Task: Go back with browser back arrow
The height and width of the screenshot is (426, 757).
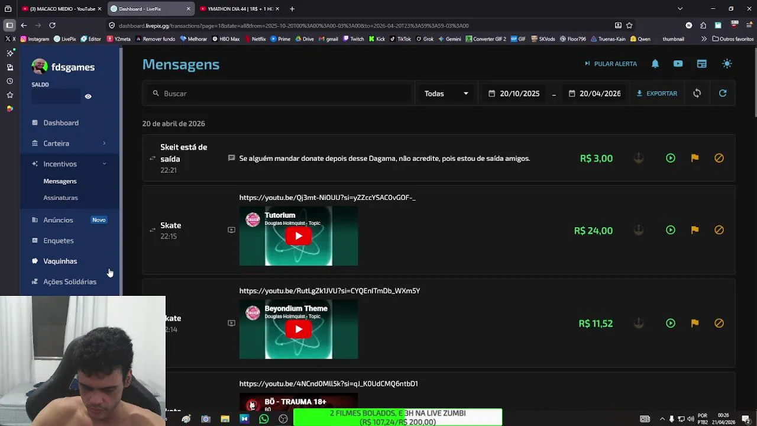Action: pyautogui.click(x=24, y=25)
